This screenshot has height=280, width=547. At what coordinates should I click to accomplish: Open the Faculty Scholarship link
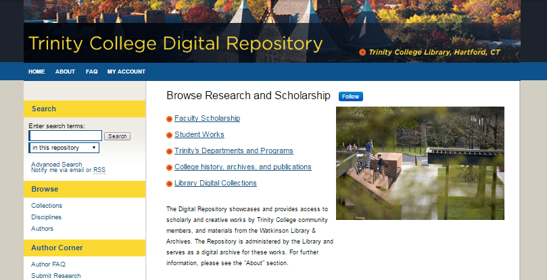(x=207, y=118)
